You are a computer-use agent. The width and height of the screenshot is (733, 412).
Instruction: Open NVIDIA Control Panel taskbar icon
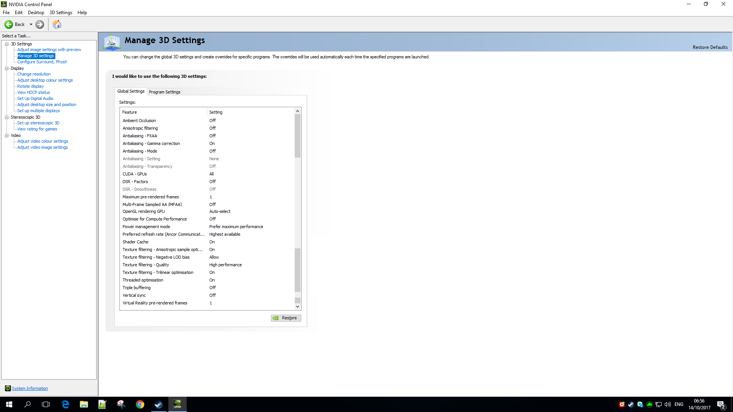pos(178,404)
